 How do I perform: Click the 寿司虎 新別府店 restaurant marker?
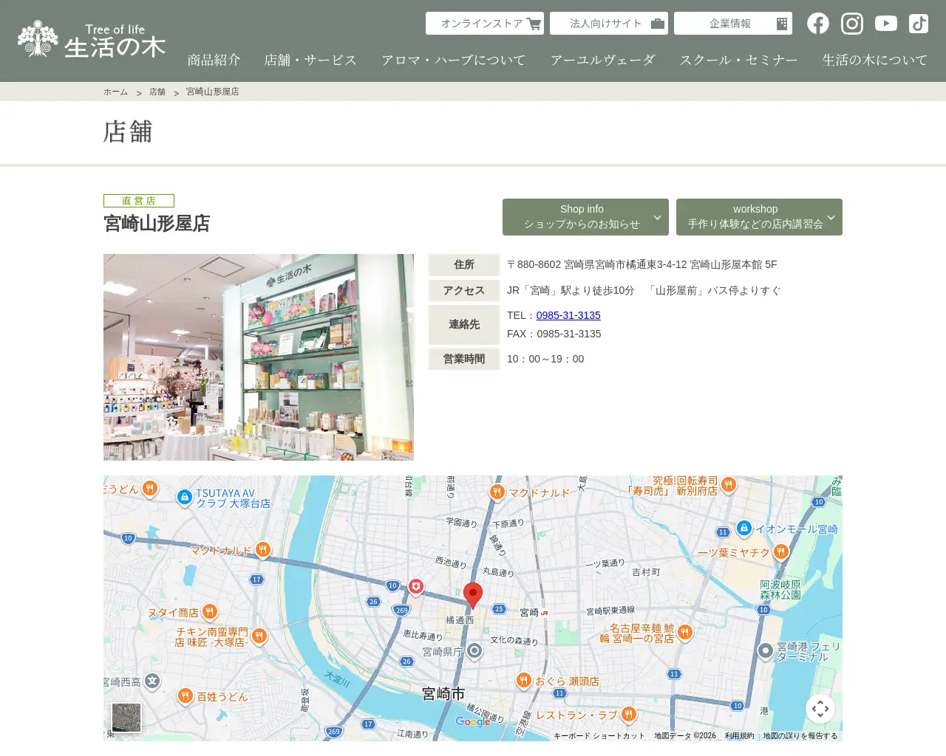click(729, 484)
